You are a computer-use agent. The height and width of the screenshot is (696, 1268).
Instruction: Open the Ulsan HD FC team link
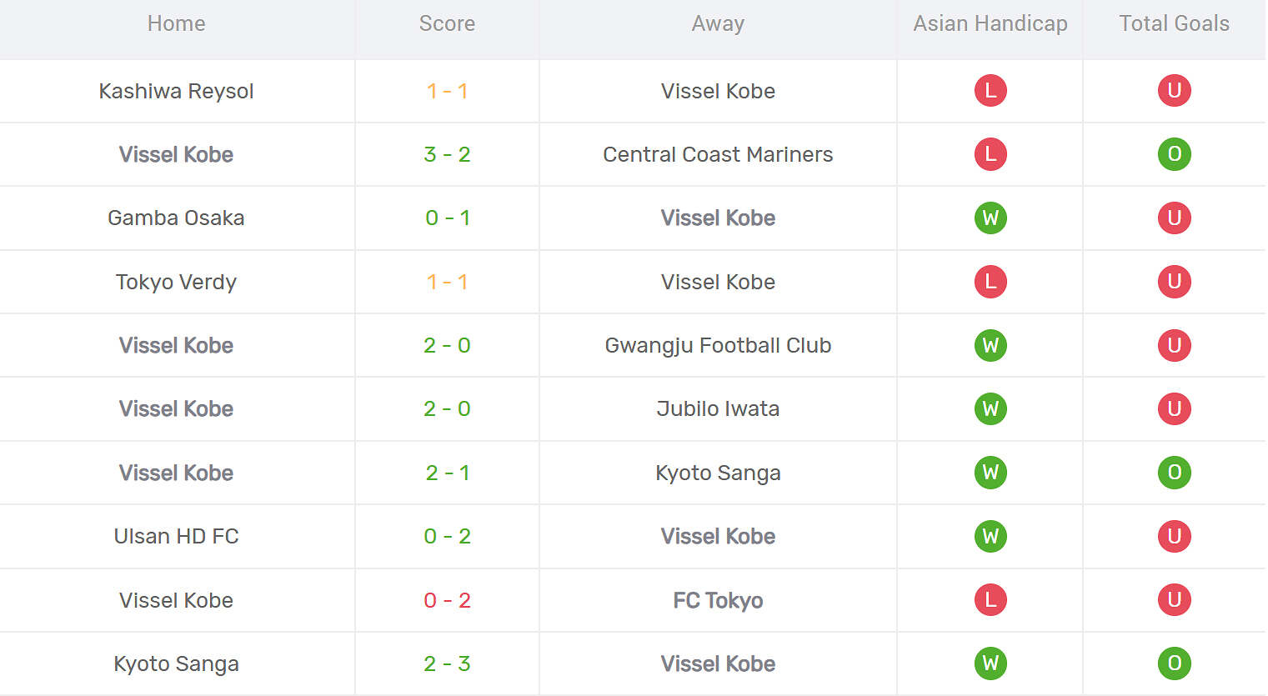(176, 536)
